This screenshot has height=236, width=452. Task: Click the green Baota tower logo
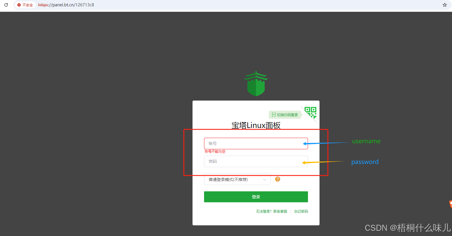click(256, 84)
